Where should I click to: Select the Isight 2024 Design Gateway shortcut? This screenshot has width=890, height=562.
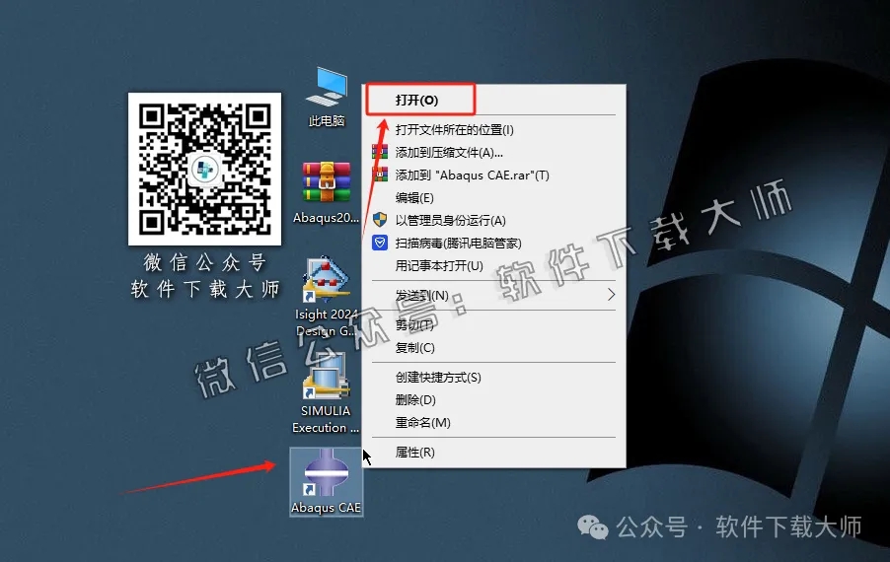326,297
